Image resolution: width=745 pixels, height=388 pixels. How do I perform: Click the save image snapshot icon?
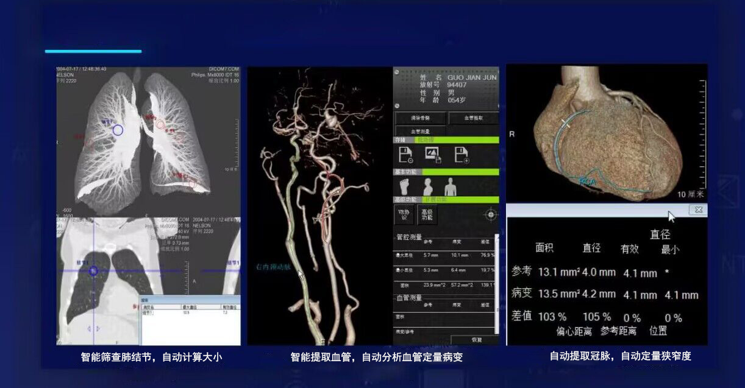pyautogui.click(x=432, y=156)
